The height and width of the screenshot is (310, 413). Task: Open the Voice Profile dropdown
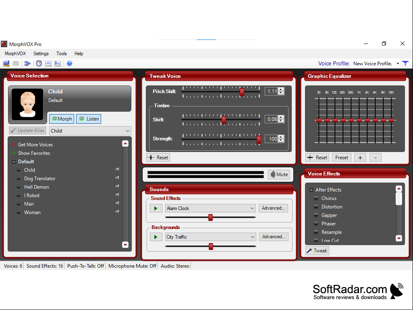point(398,64)
